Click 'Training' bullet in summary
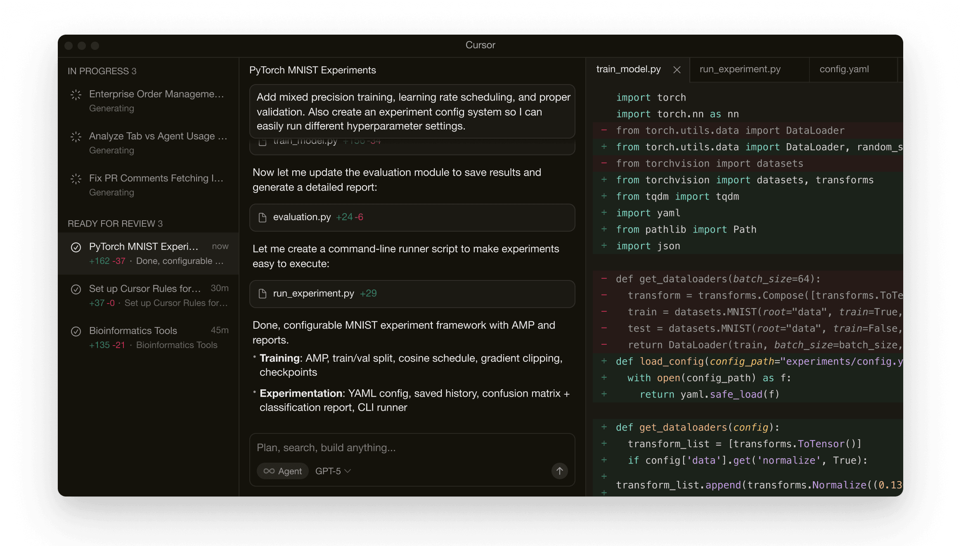961x546 pixels. coord(411,365)
